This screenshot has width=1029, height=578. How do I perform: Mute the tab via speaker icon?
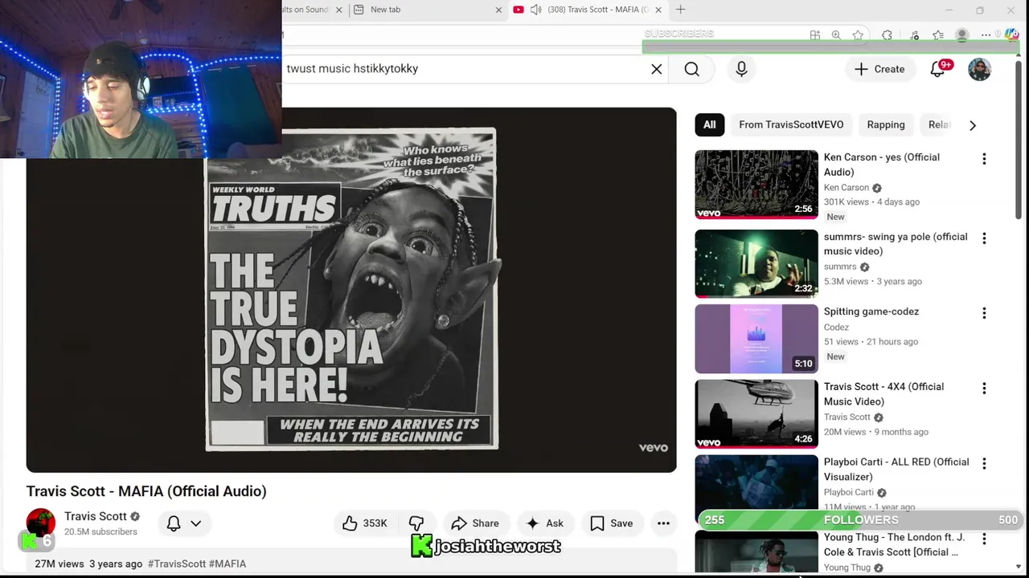pyautogui.click(x=536, y=10)
